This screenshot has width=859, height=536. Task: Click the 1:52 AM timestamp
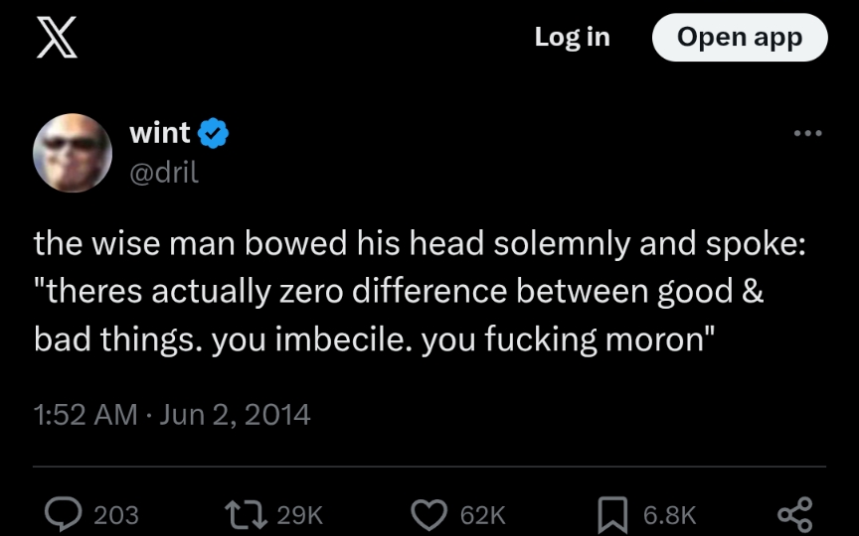(86, 414)
